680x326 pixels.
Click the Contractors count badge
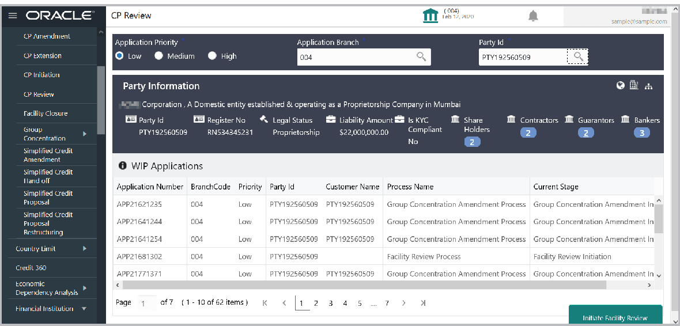click(528, 133)
